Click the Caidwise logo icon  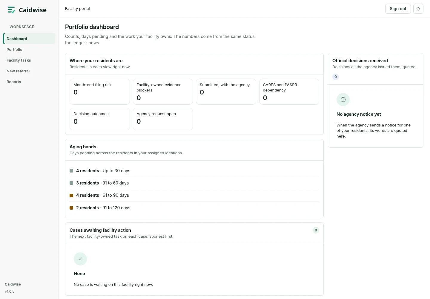tap(11, 10)
